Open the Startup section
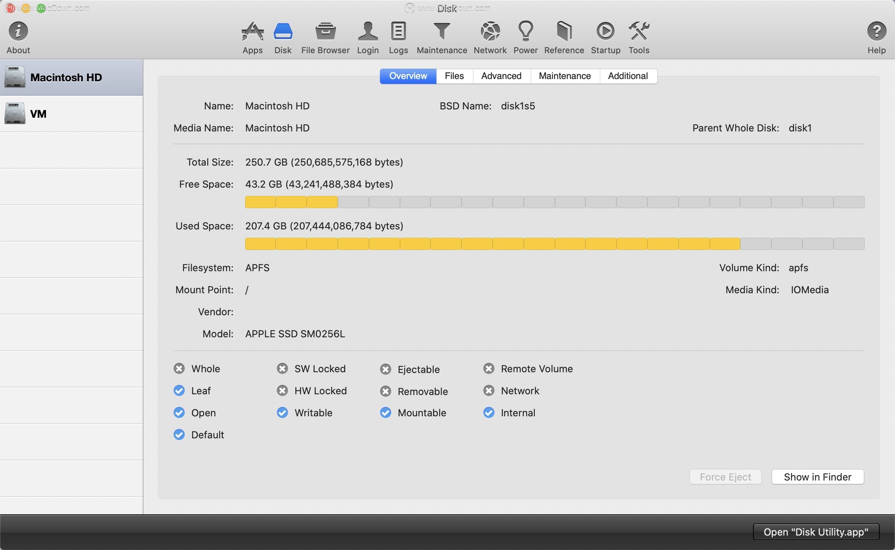895x550 pixels. 605,37
